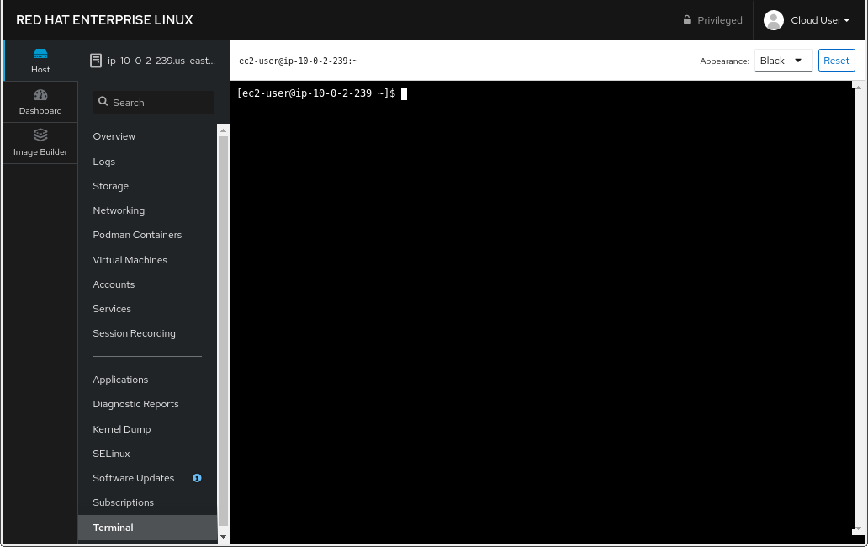The width and height of the screenshot is (868, 547).
Task: Click the terminal prompt line
Action: [322, 93]
